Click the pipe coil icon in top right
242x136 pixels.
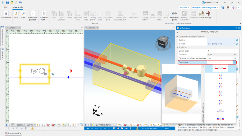(228, 8)
